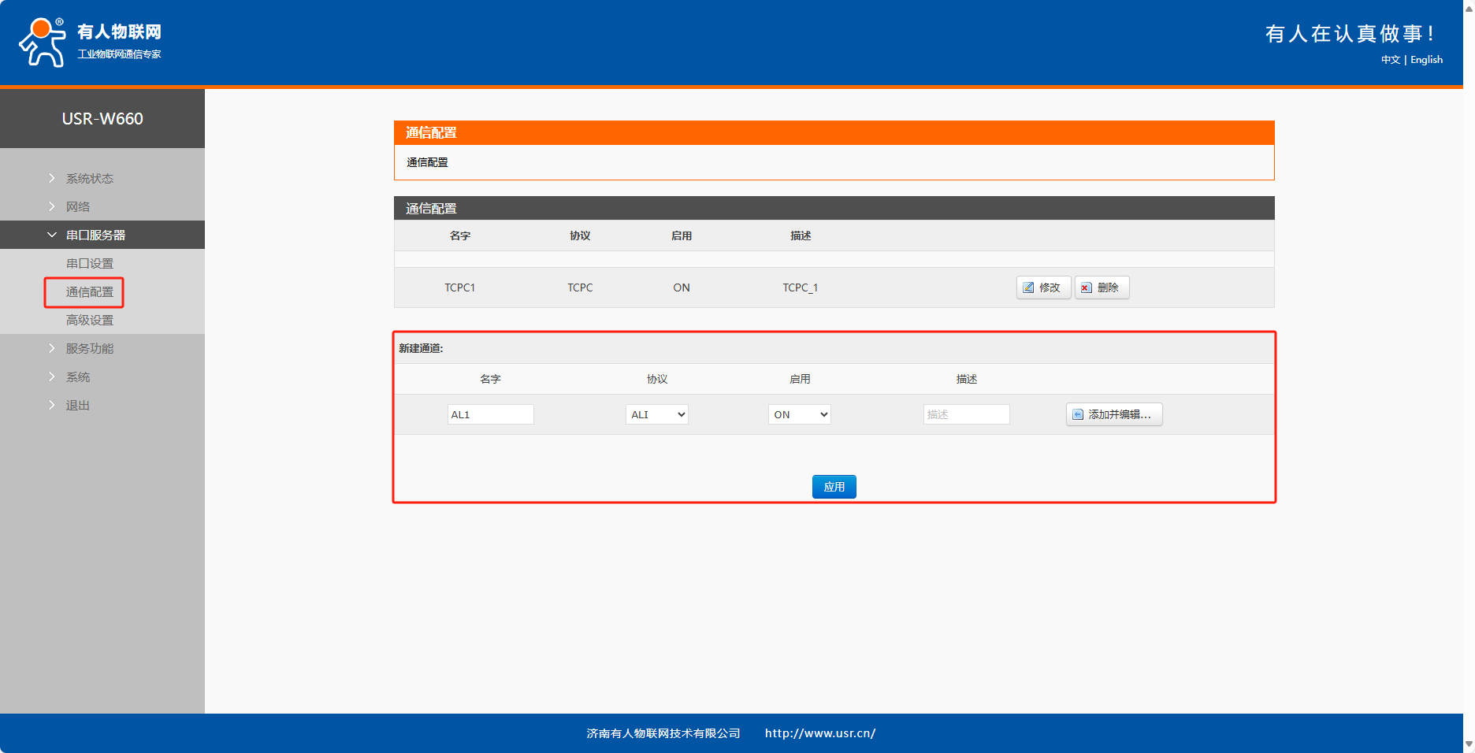
Task: Expand the 系统 sidebar item
Action: (77, 377)
